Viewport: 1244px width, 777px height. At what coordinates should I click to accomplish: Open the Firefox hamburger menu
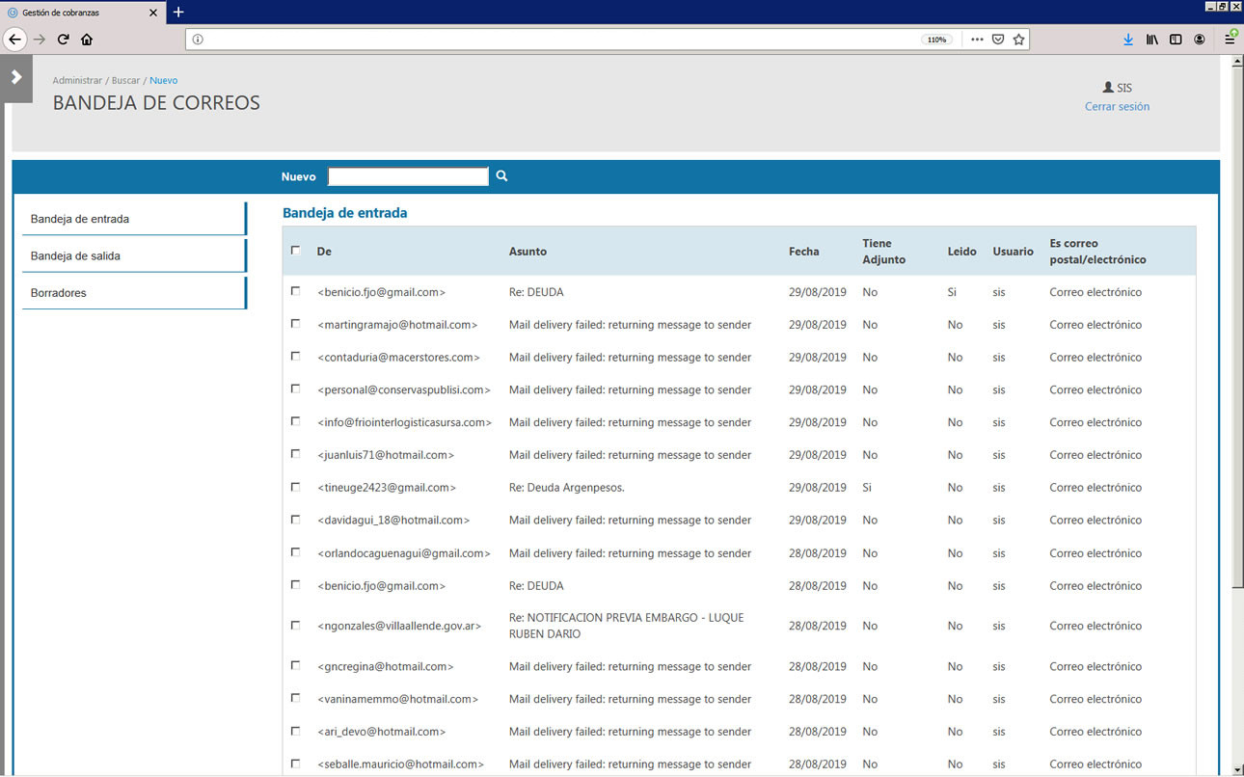tap(1230, 40)
